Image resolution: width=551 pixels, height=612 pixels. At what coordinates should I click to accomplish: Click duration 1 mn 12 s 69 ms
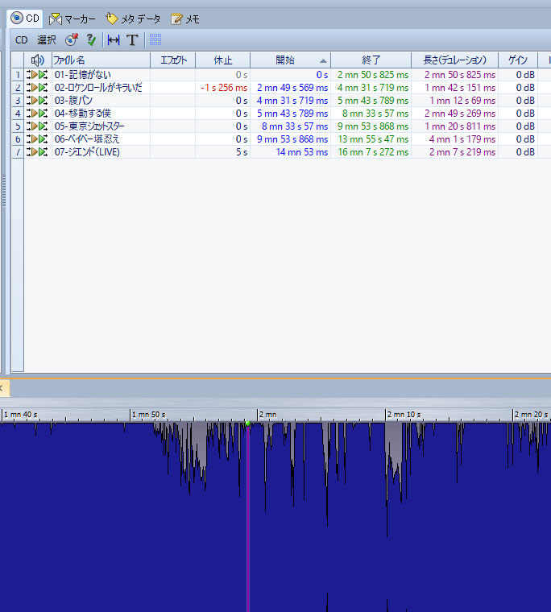point(462,101)
